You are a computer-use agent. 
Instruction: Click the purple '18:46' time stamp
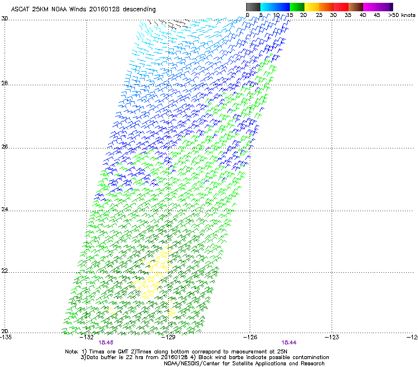pyautogui.click(x=106, y=343)
